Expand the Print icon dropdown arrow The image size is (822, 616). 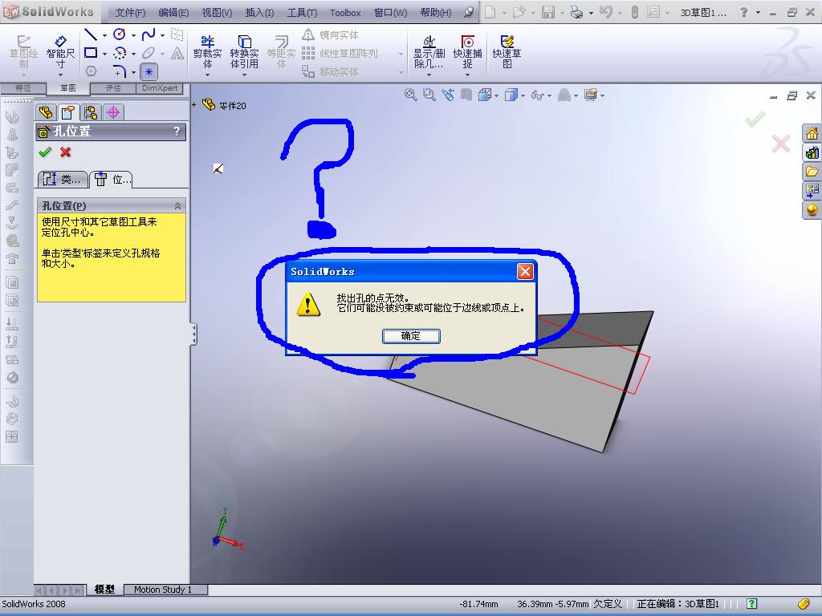click(591, 13)
